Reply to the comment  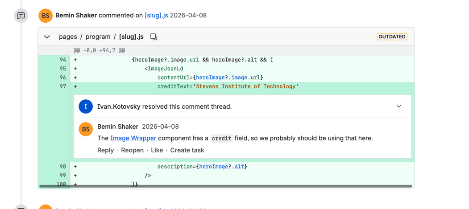105,150
